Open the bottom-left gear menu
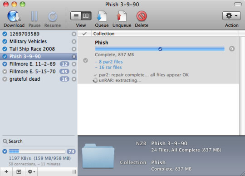This screenshot has width=245, height=176. click(x=31, y=172)
